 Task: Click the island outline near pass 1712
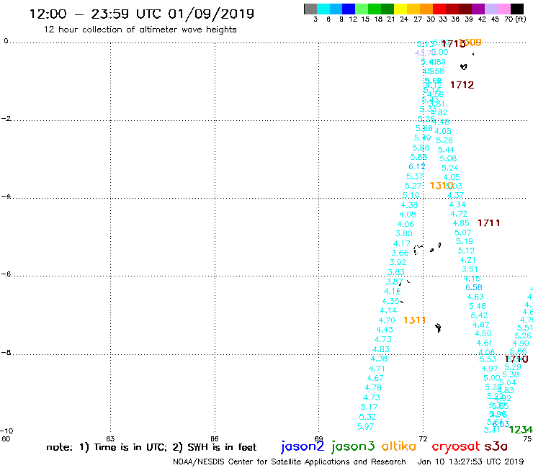464,67
